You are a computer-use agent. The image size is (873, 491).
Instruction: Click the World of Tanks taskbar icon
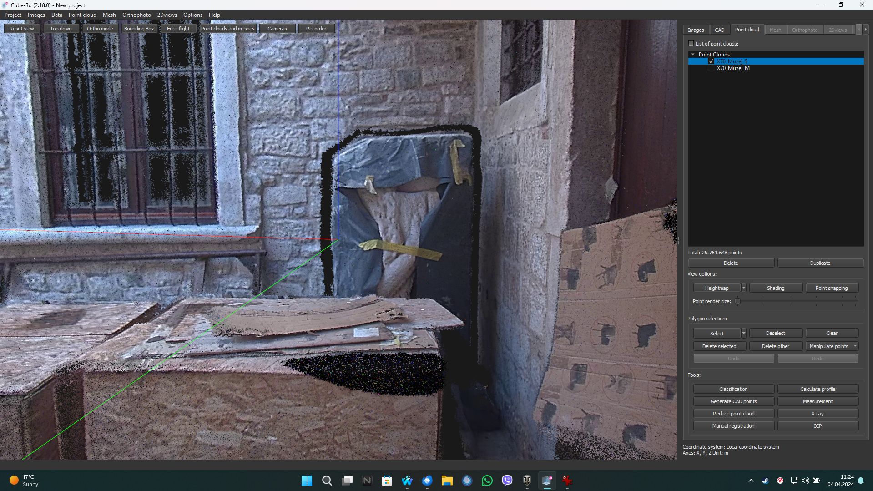click(x=527, y=481)
